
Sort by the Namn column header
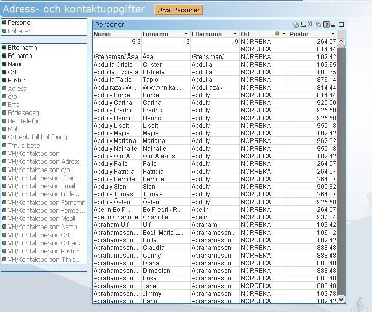click(102, 34)
